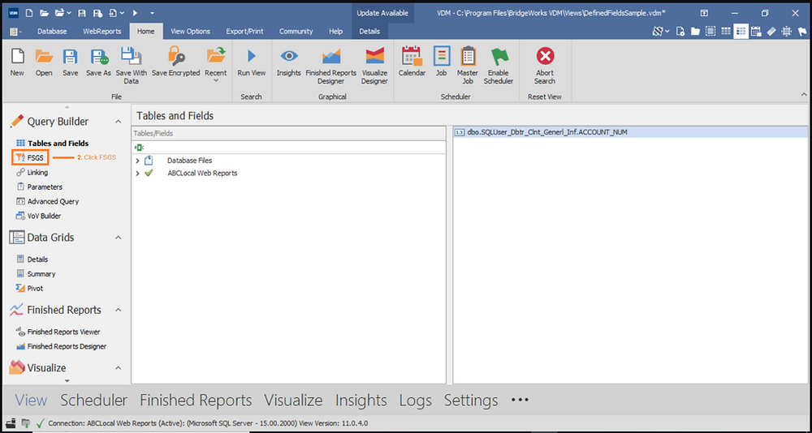Screen dimensions: 812x433
Task: Click the Run View button
Action: tap(252, 62)
